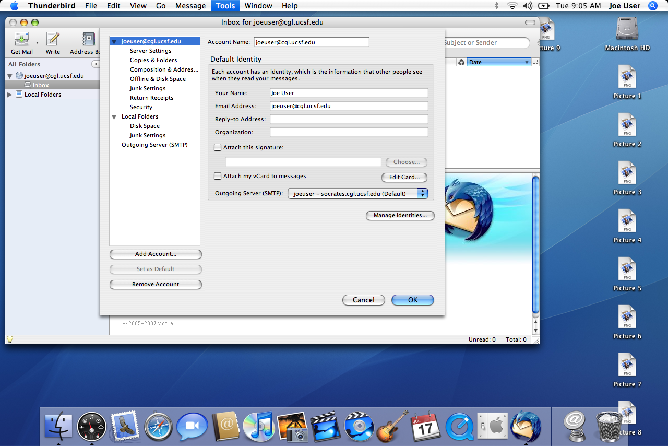Image resolution: width=668 pixels, height=446 pixels.
Task: Open the Go menu
Action: pos(161,6)
